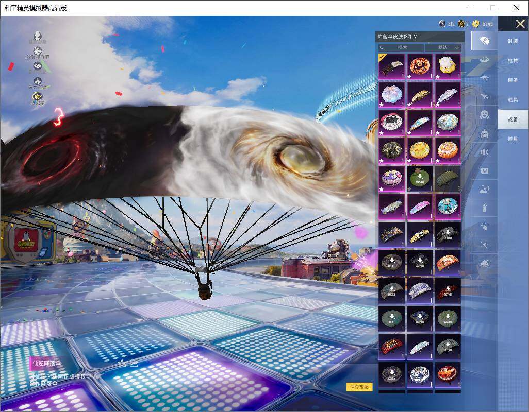Screen dimensions: 529x412
Task: Click the search field in skin panel
Action: 401,47
